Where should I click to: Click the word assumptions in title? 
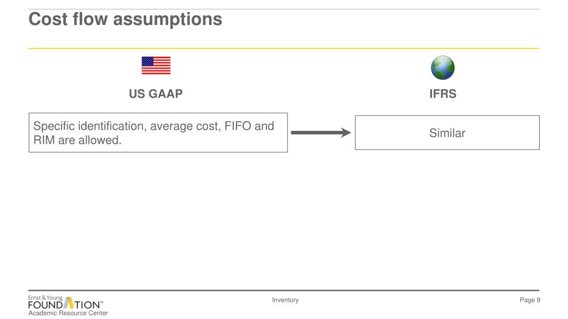(168, 19)
